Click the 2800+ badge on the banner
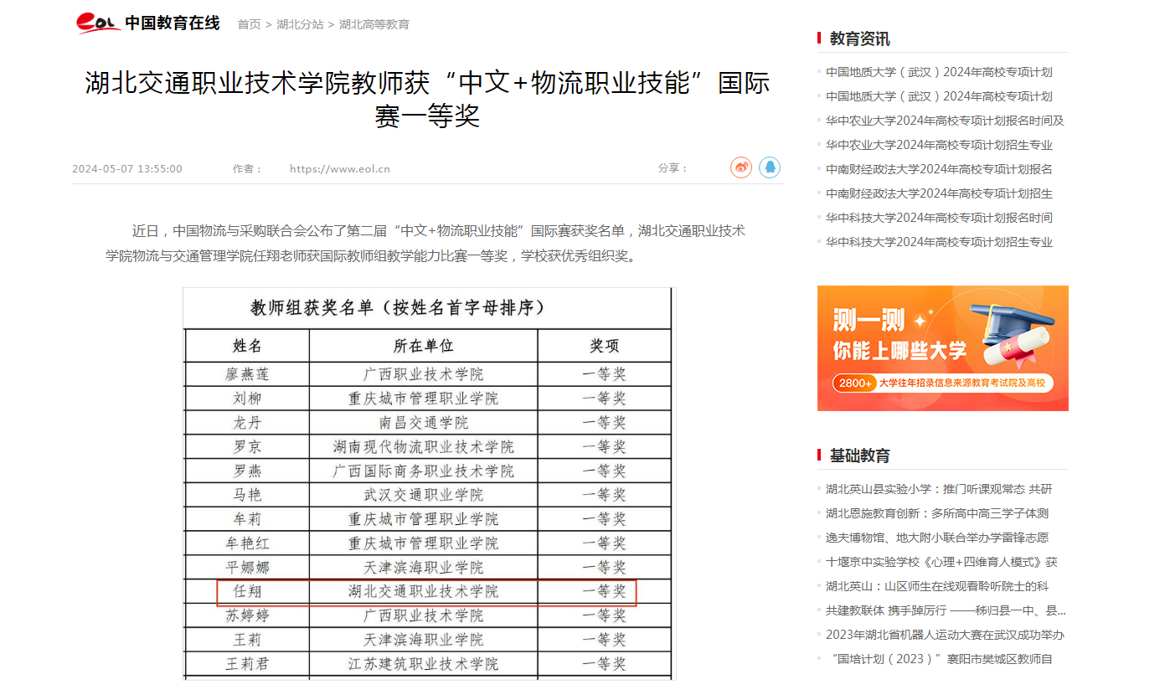The height and width of the screenshot is (695, 1165). 855,383
